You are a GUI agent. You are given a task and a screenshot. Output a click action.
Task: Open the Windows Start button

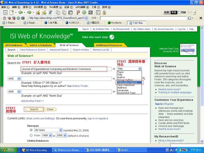[x=9, y=150]
